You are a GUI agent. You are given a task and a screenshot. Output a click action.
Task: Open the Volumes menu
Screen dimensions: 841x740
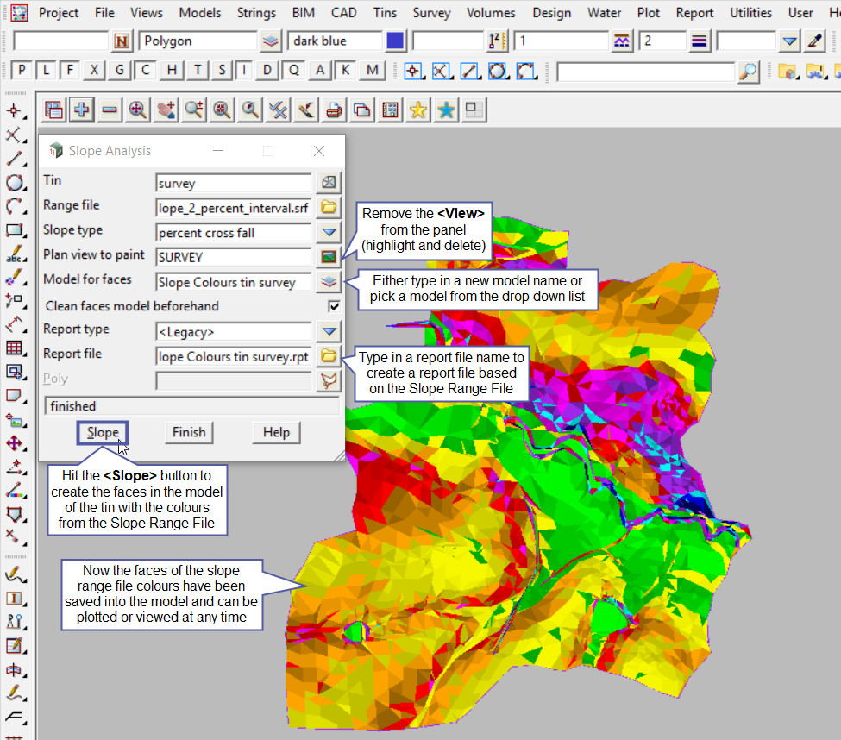[x=491, y=13]
